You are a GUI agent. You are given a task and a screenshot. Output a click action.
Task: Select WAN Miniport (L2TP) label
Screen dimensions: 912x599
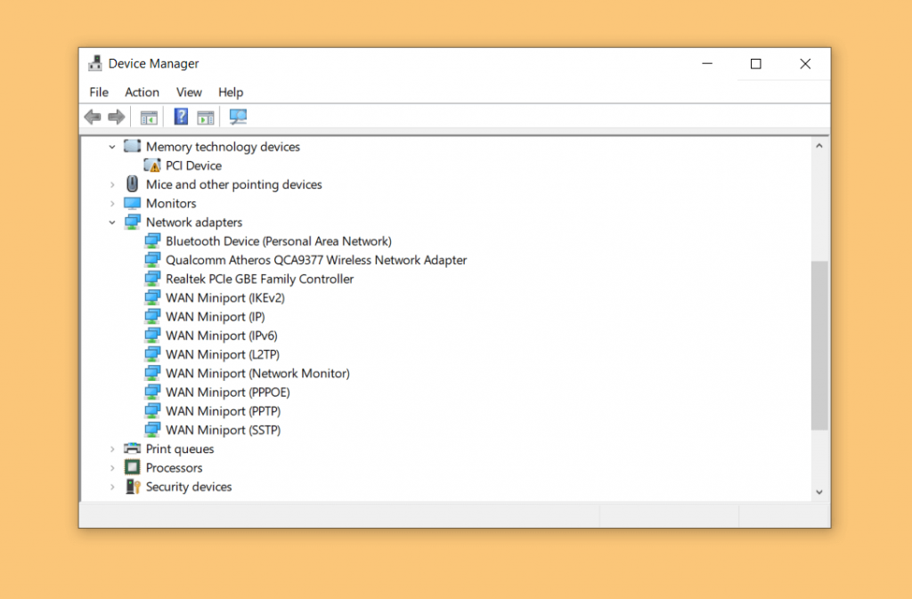point(223,354)
